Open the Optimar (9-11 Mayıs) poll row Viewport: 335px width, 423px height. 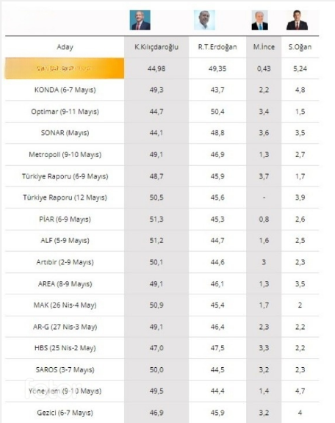point(162,112)
